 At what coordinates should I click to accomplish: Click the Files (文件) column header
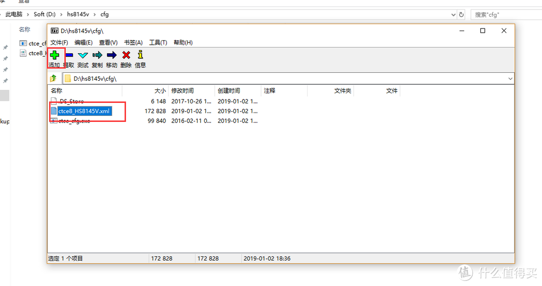click(x=377, y=91)
